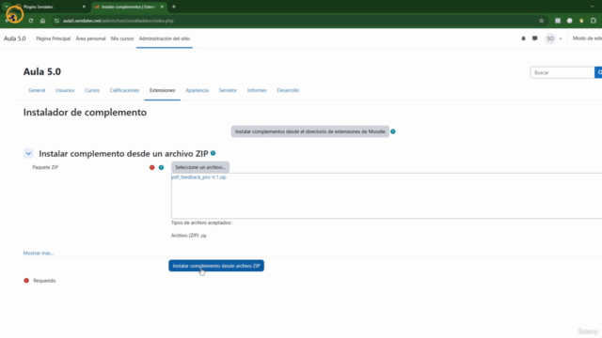602x338 pixels.
Task: Click the site information icon in address bar
Action: click(56, 21)
